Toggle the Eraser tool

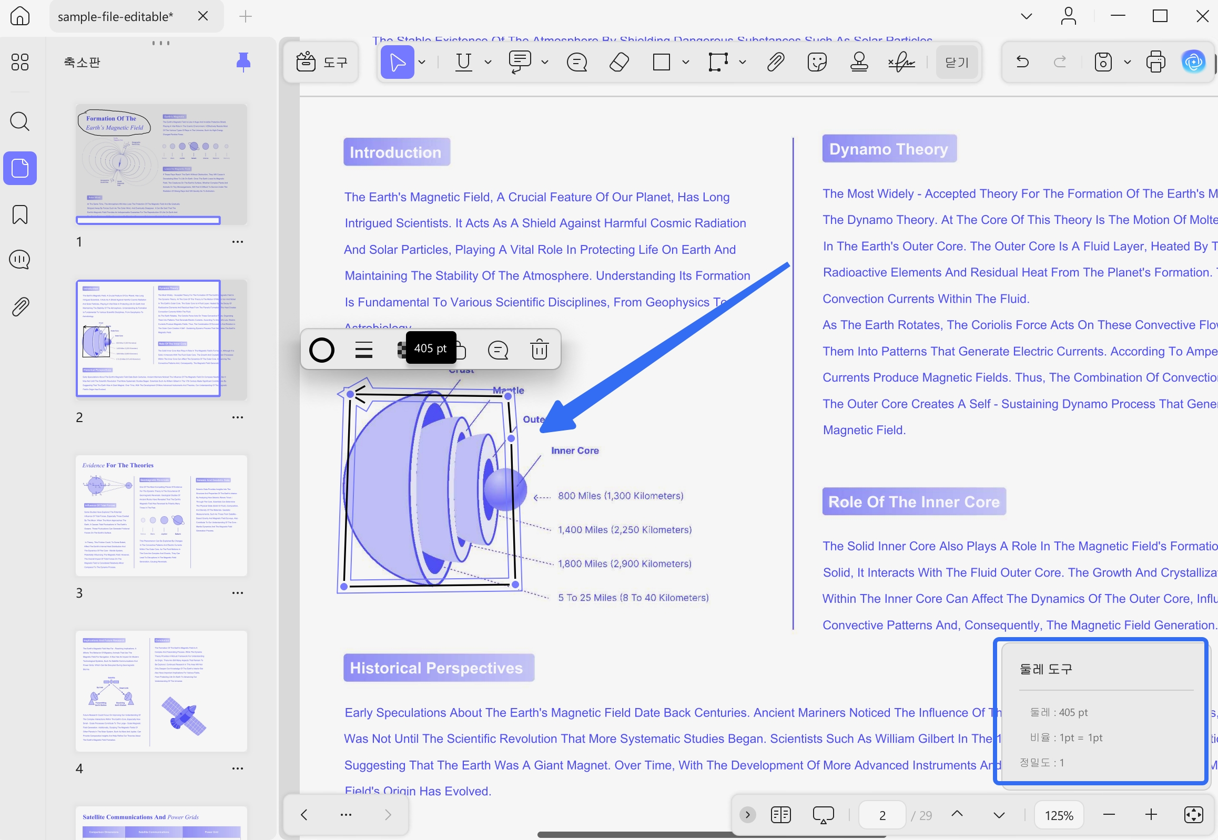click(x=620, y=62)
